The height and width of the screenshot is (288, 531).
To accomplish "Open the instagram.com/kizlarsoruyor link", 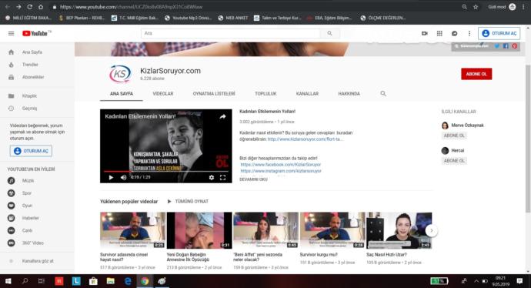I will tap(281, 171).
